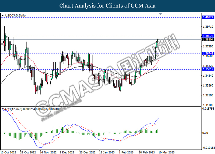Viewport: 215px width, 154px height.
Task: Click the 10 Oct 2022 date label
Action: tap(8, 152)
